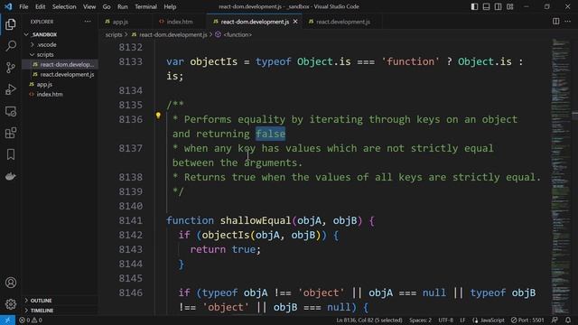Switch to the react.development.js tab
Screen dimensions: 578x325
[343, 22]
